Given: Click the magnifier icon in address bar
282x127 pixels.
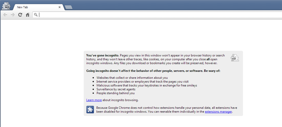Looking at the screenshot, I should coord(36,15).
